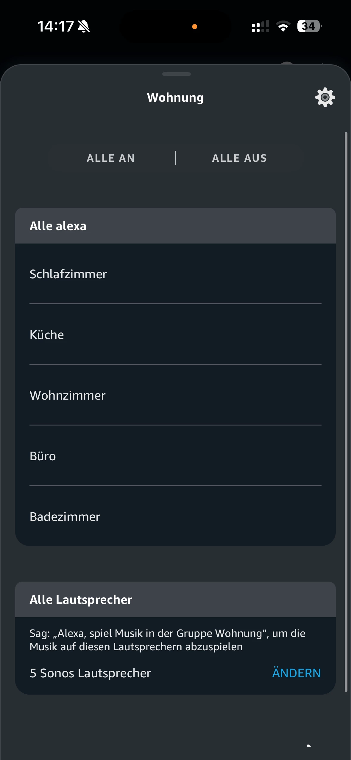This screenshot has height=760, width=351.
Task: Tap the Alle alexa section header
Action: pos(58,226)
